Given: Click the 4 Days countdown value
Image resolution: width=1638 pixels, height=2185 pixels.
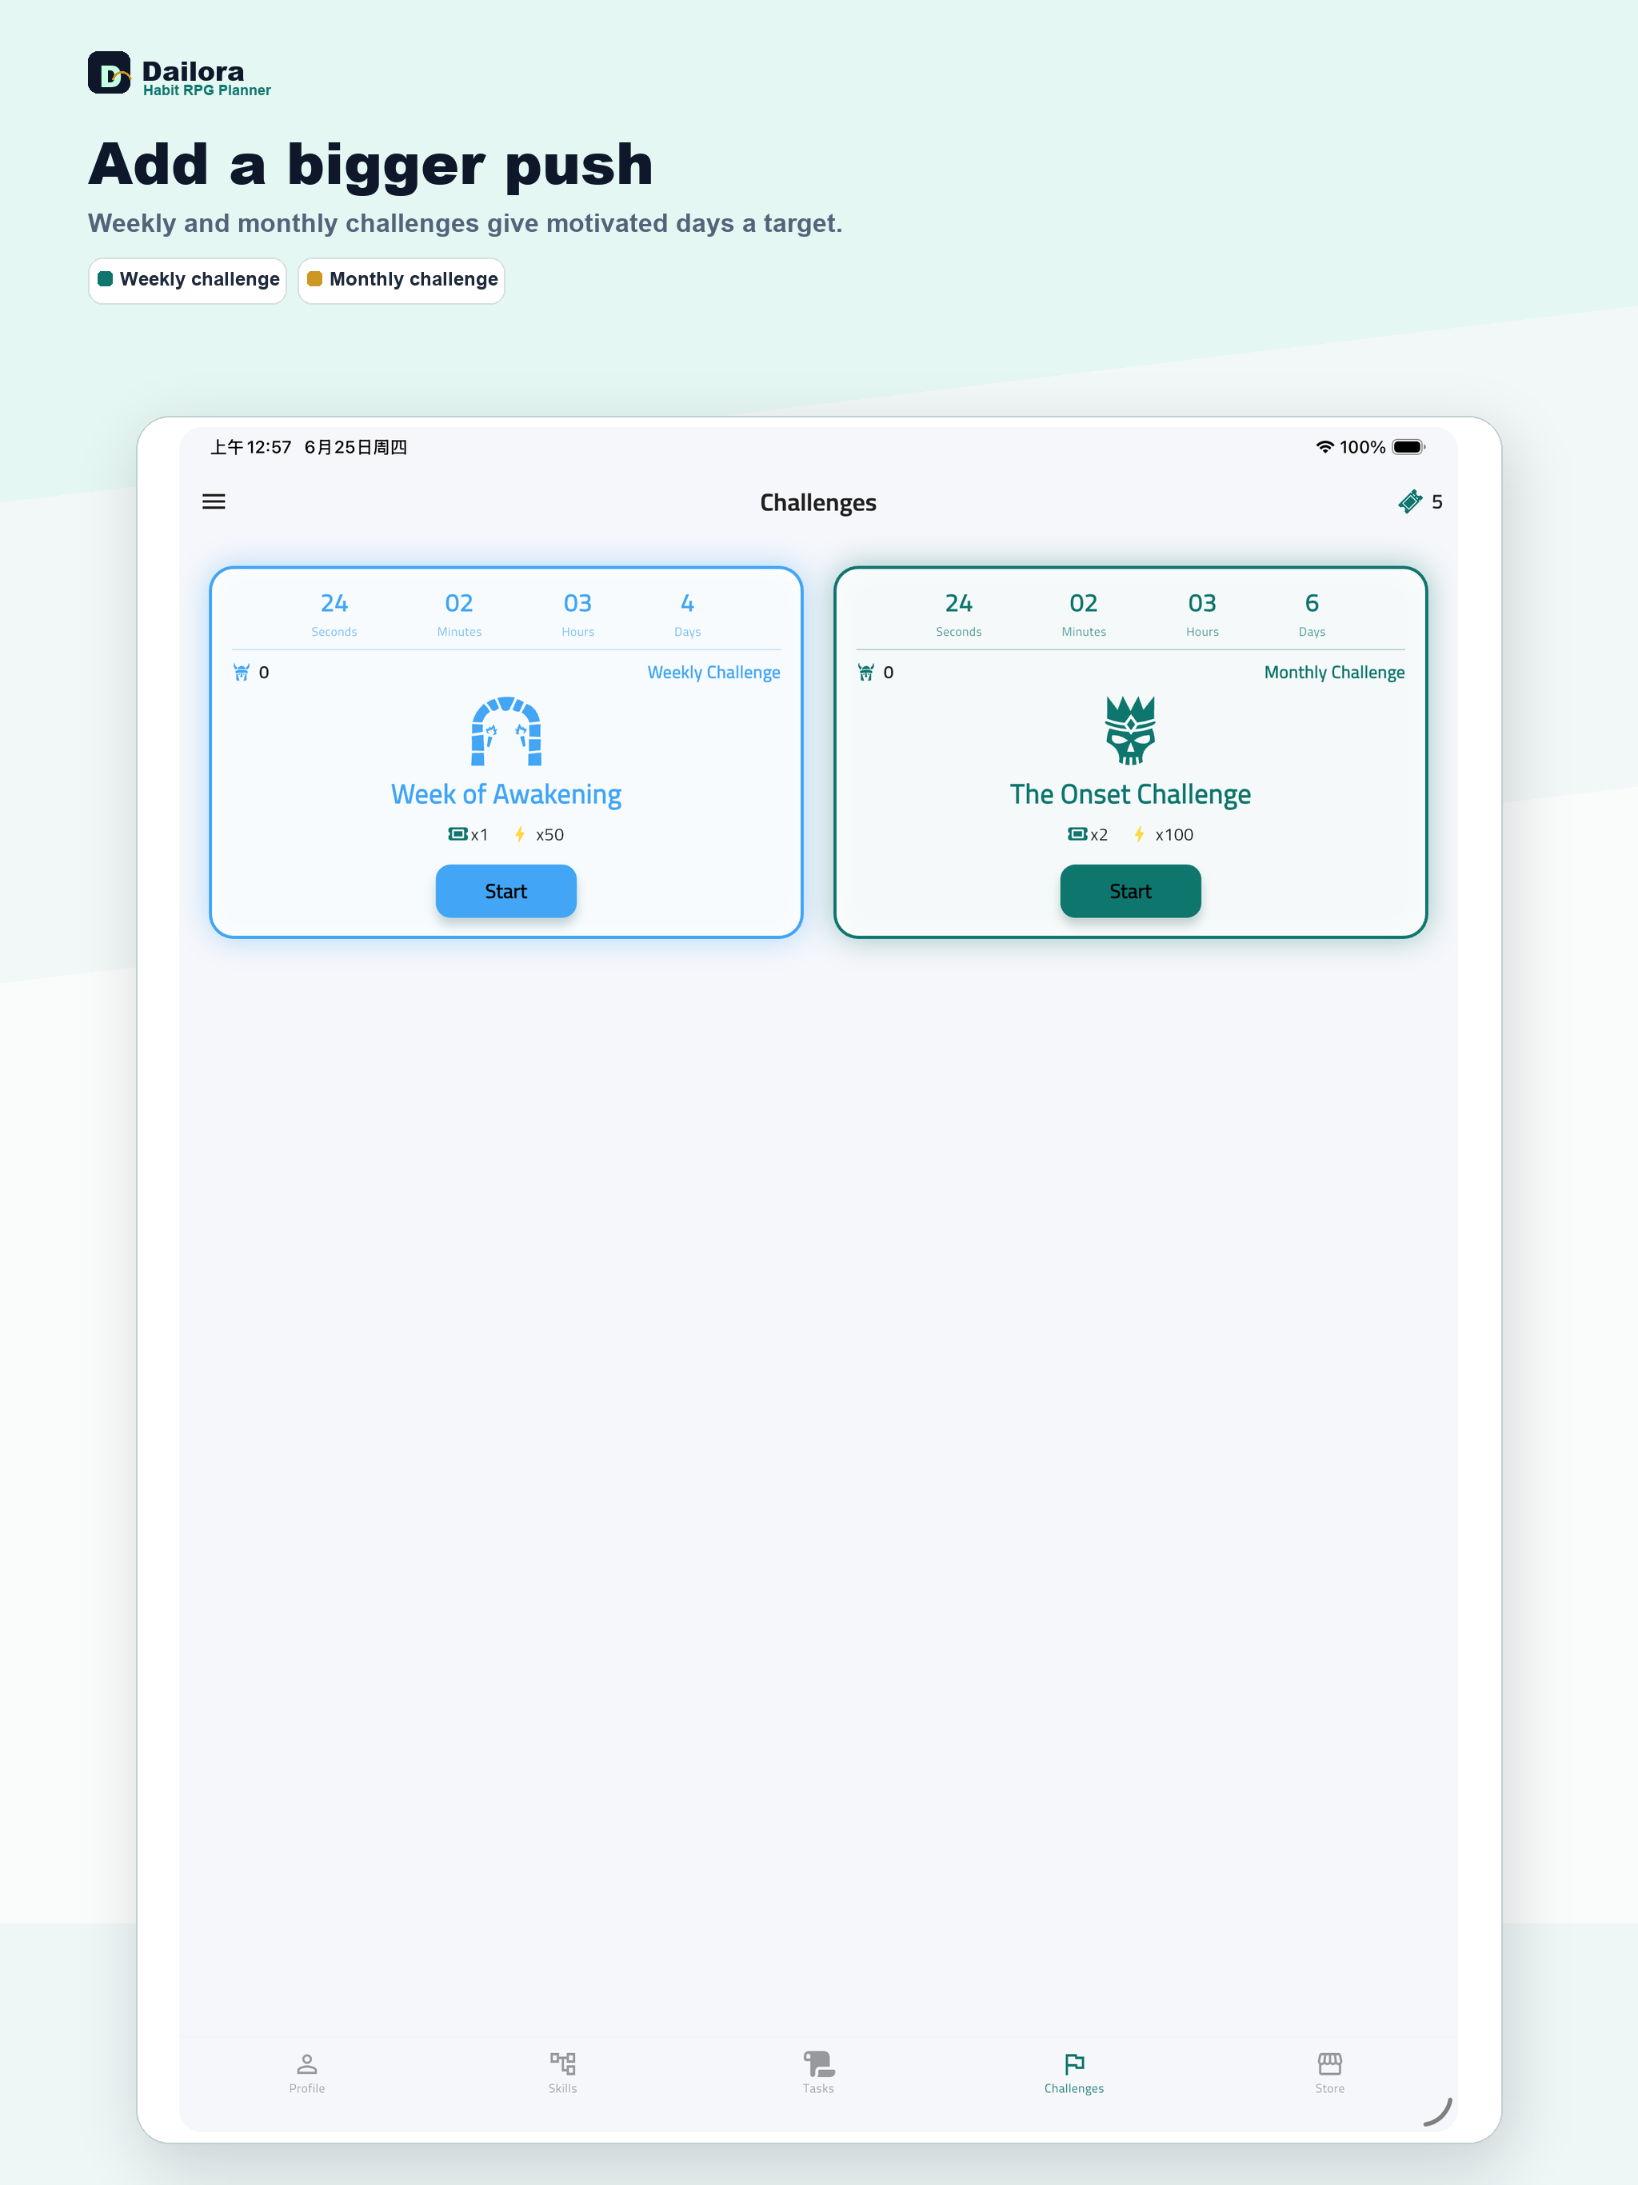Looking at the screenshot, I should pos(688,602).
